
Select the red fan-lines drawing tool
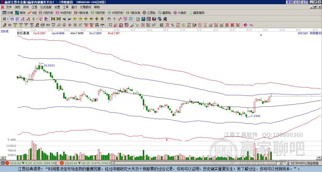[x=116, y=25]
